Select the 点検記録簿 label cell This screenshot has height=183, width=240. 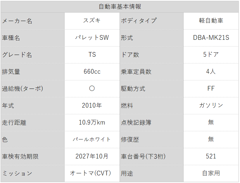tap(151, 122)
